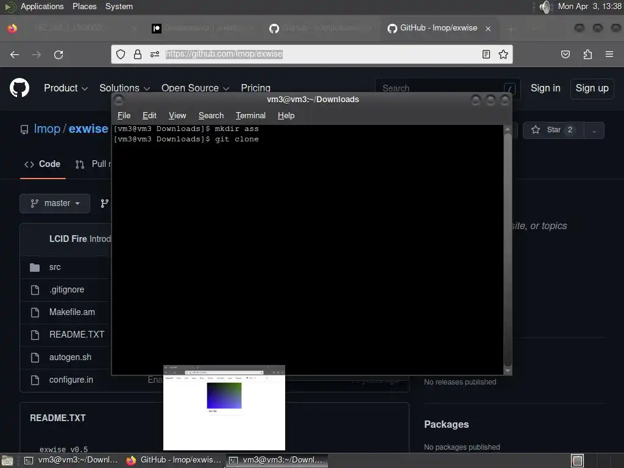624x468 pixels.
Task: Open Firefox hamburger application menu
Action: click(x=609, y=54)
